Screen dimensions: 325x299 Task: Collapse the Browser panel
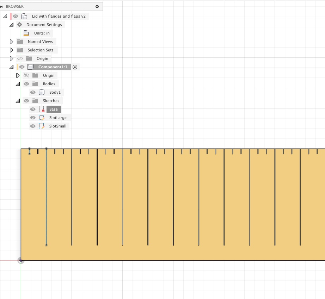click(4, 6)
